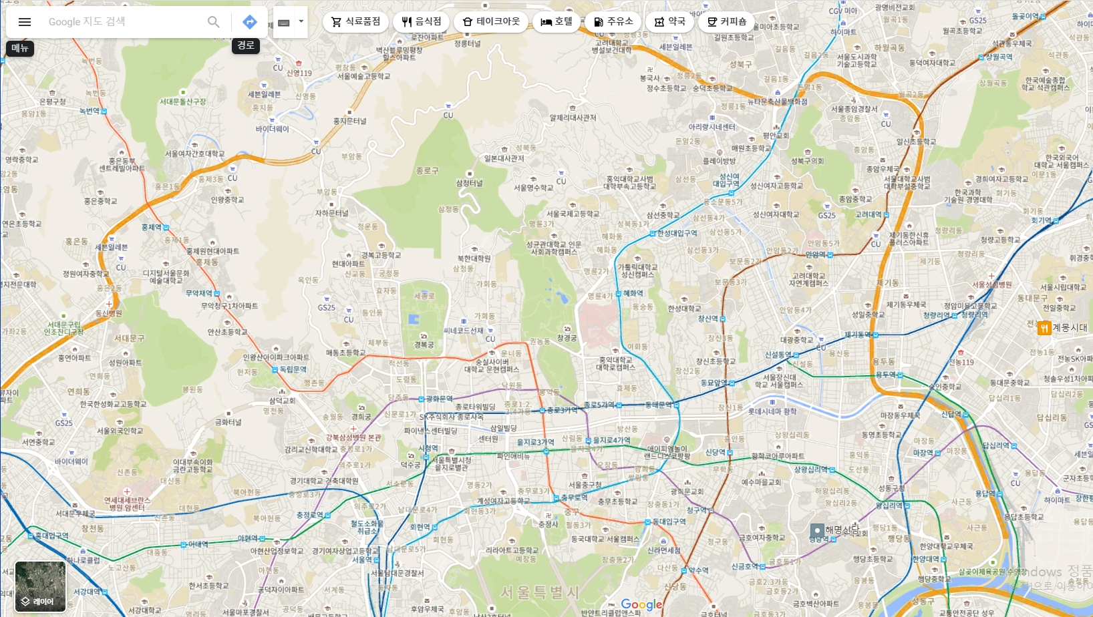
Task: Click 무악재역 subway station icon
Action: [216, 294]
